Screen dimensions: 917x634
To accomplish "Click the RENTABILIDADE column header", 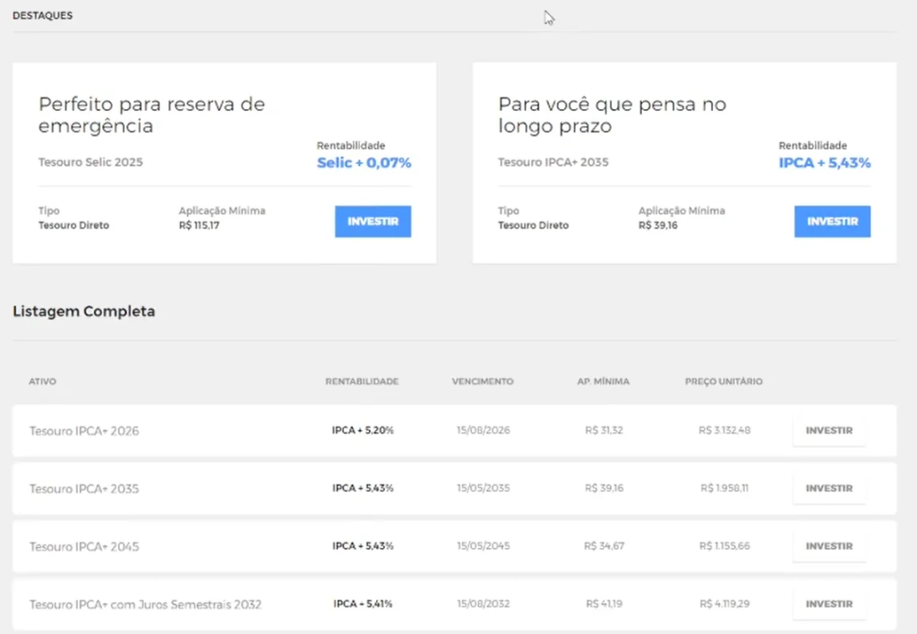I will pos(362,381).
